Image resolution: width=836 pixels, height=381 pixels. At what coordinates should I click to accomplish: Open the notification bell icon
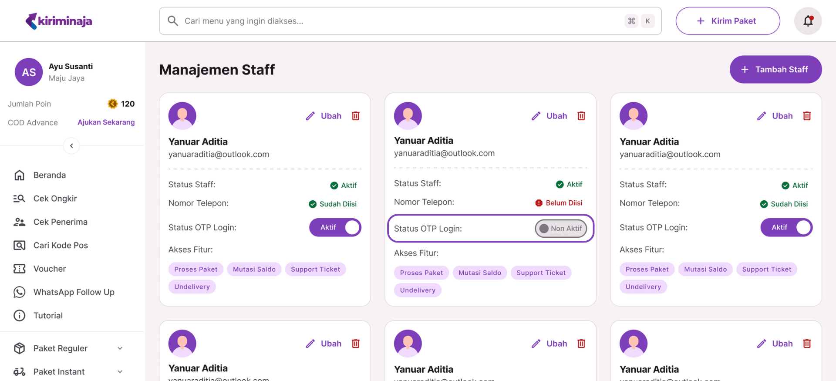point(808,21)
